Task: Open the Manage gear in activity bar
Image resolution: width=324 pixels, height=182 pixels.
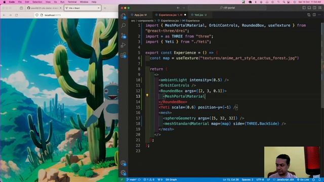Action: coord(124,173)
